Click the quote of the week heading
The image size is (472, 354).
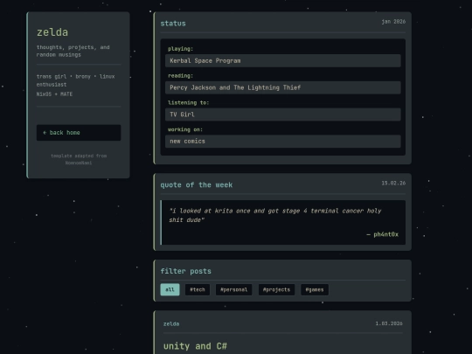tap(197, 184)
